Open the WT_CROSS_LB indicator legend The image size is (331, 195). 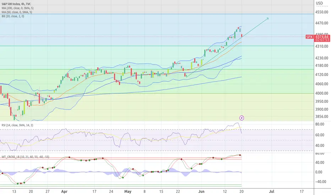[25, 157]
